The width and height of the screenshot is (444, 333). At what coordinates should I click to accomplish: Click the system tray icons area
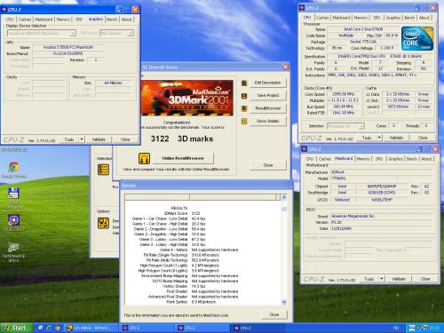[x=418, y=328]
